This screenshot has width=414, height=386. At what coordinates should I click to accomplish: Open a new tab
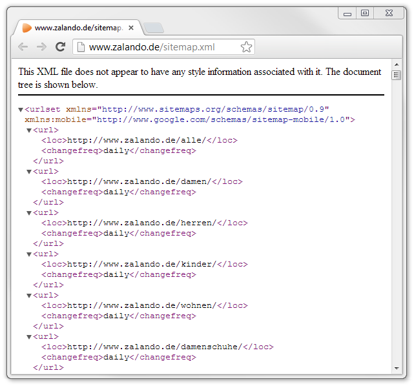click(154, 28)
